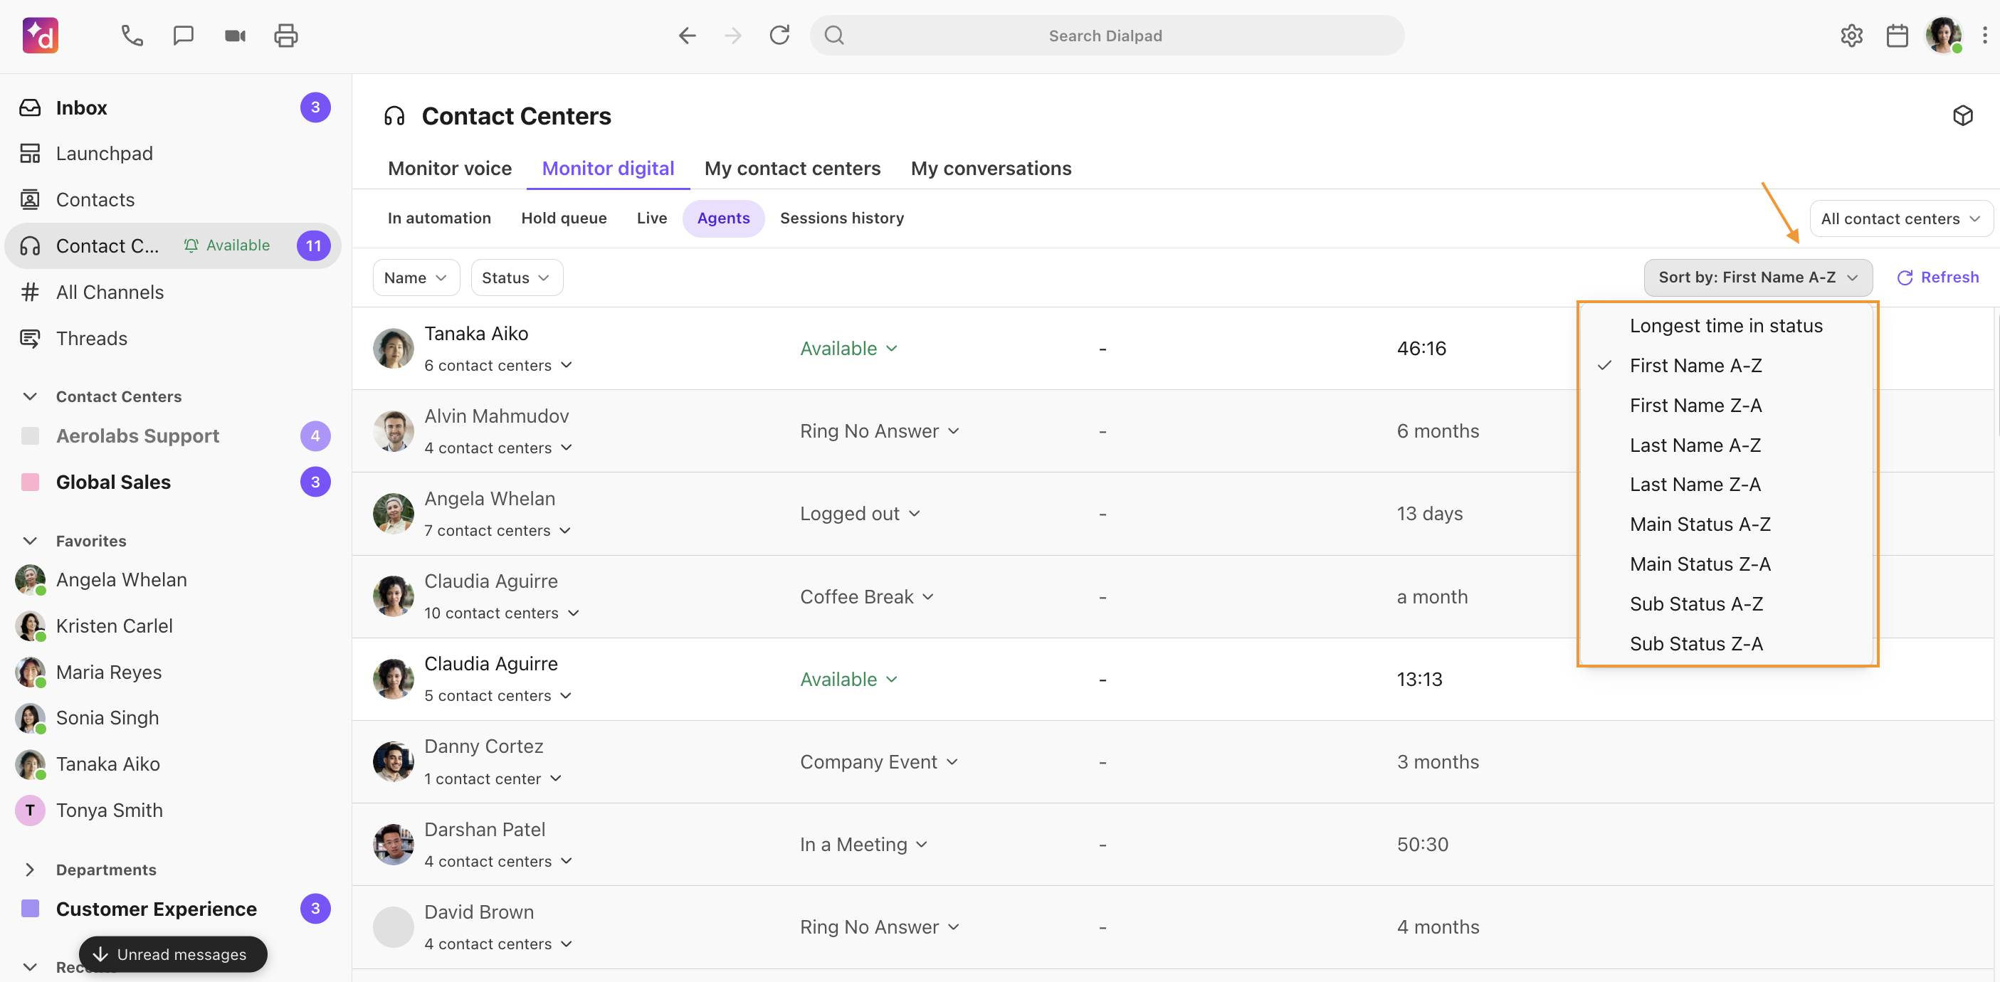Expand Tanaka Aiko's 6 contact centers
Image resolution: width=2000 pixels, height=982 pixels.
(498, 366)
